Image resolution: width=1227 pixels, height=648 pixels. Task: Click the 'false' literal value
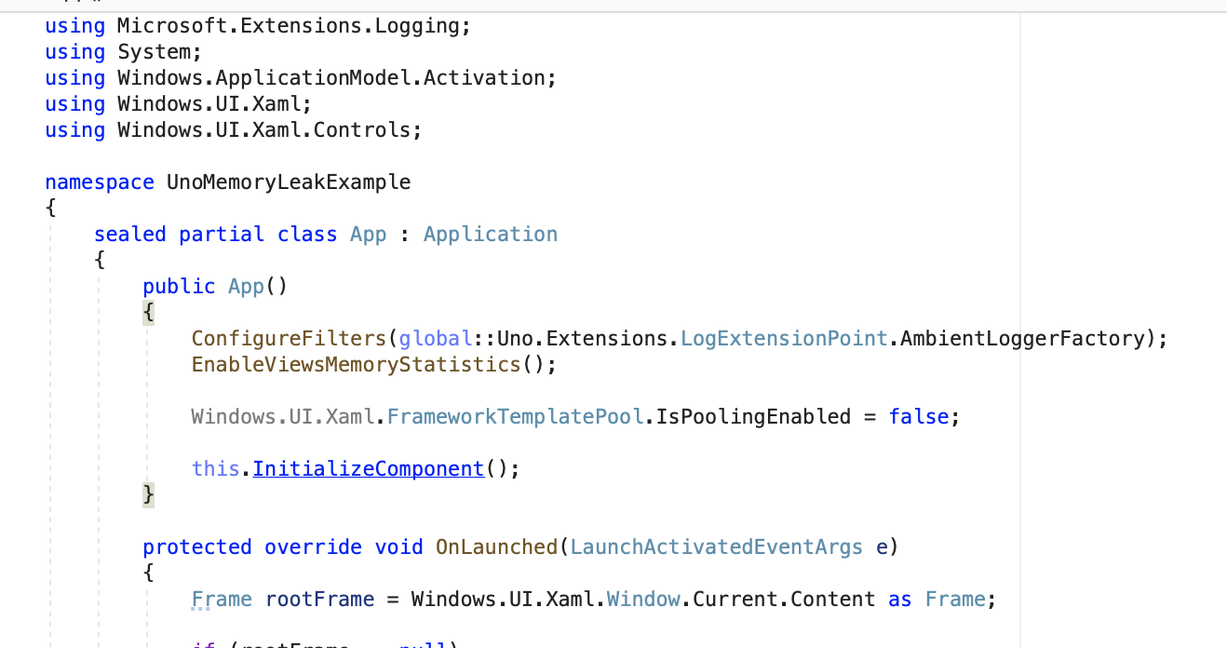[918, 416]
